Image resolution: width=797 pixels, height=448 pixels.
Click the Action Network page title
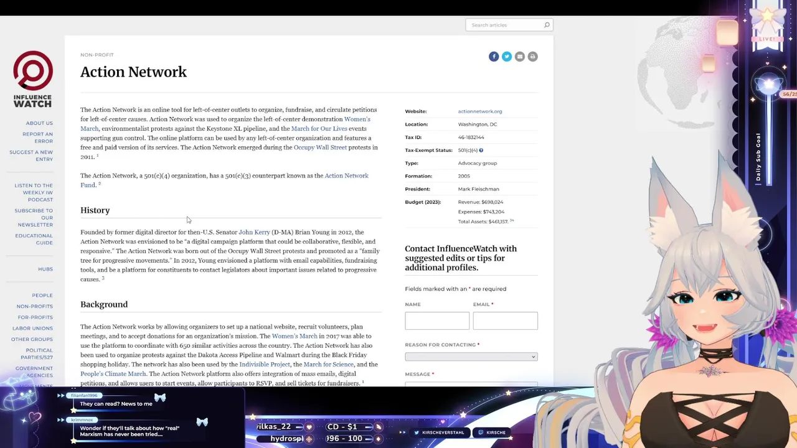click(x=133, y=72)
